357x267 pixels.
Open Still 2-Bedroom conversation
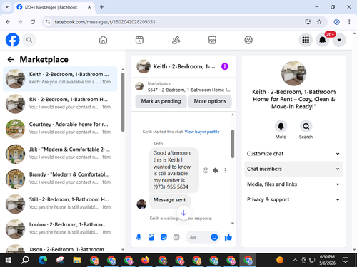(60, 204)
